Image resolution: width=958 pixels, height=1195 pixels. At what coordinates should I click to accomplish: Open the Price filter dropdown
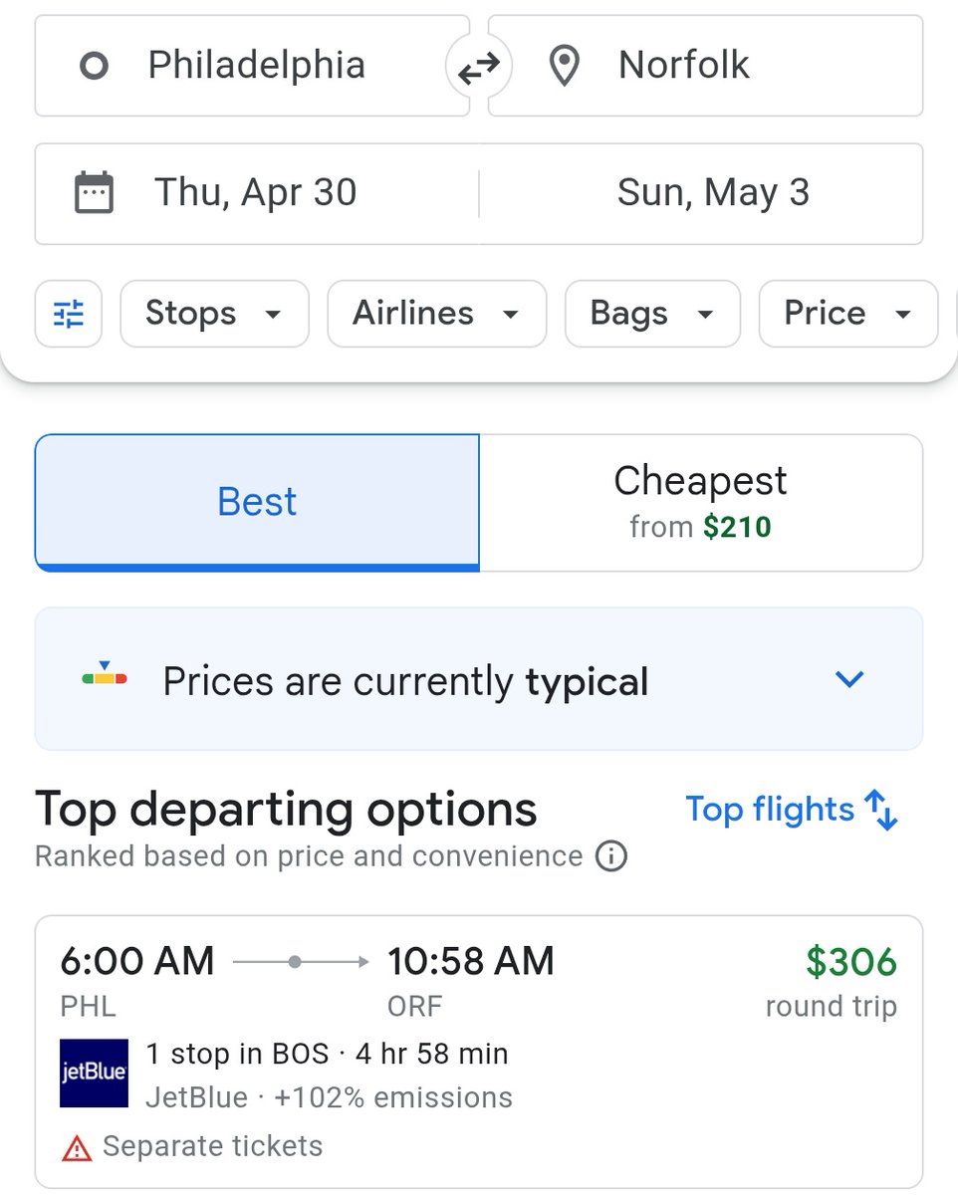pyautogui.click(x=847, y=314)
